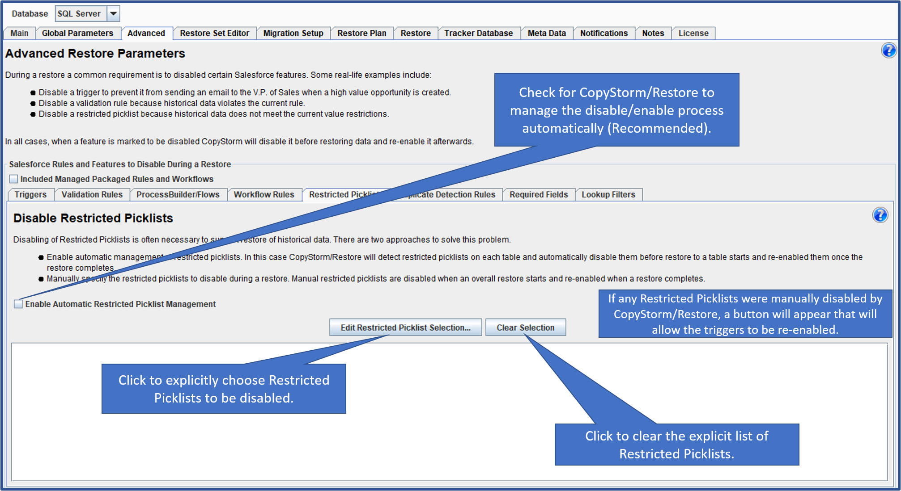
Task: Enable Automatic Restricted Picklist Management checkbox
Action: coord(18,304)
